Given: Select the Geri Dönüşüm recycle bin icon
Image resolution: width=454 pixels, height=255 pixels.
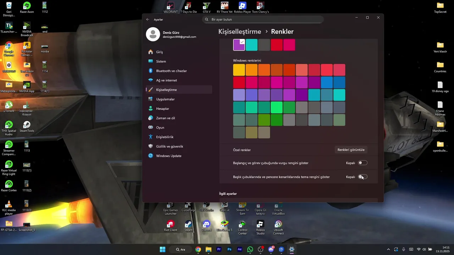Looking at the screenshot, I should tap(9, 10).
